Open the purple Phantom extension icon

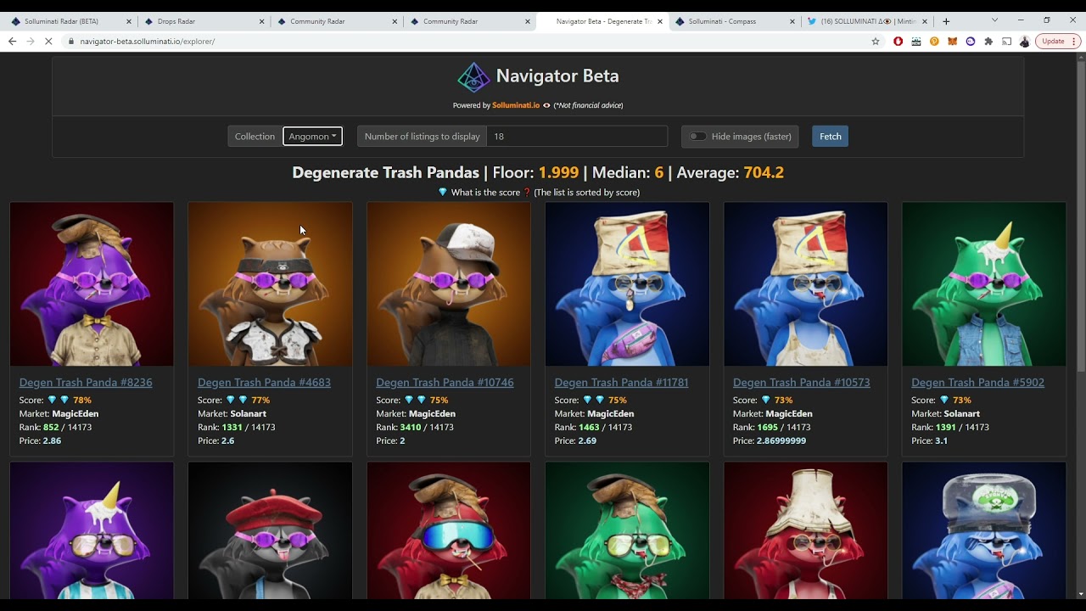[971, 41]
